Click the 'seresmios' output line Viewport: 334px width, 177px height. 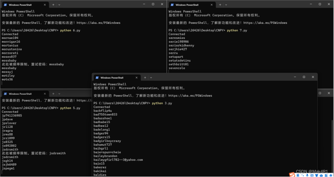177,38
